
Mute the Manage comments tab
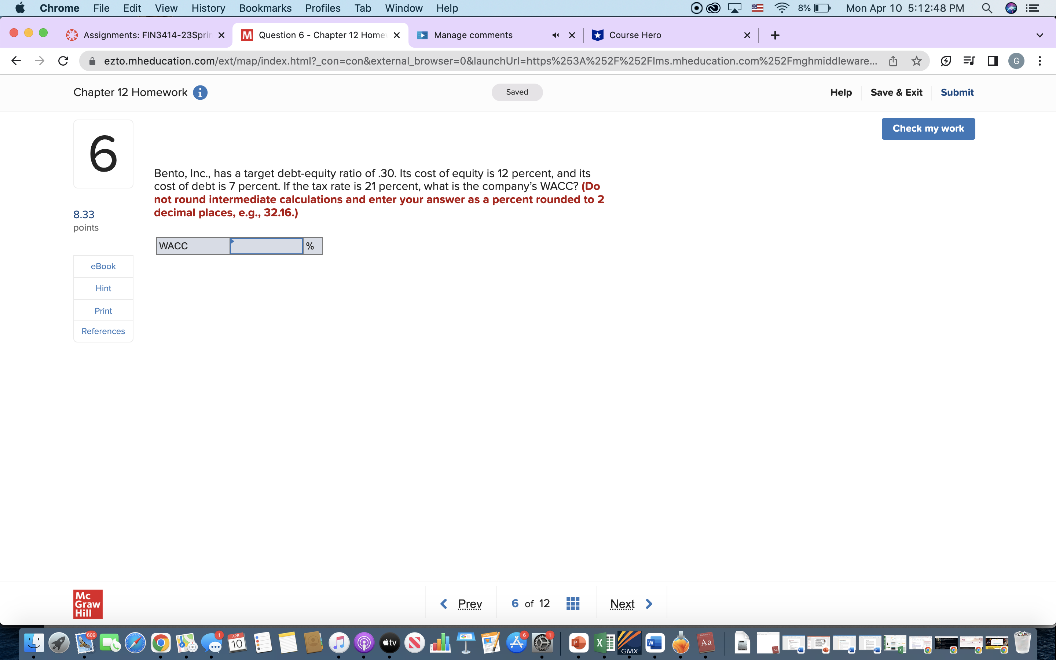(555, 35)
